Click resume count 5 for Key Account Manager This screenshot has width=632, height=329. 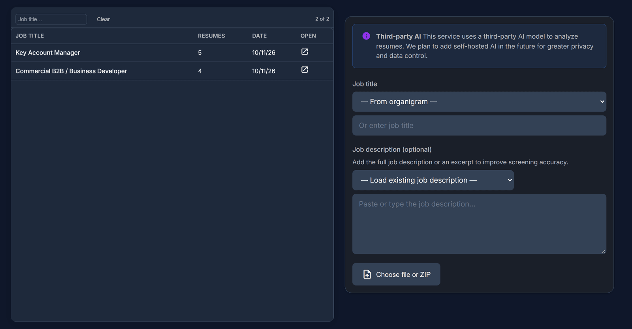(200, 53)
